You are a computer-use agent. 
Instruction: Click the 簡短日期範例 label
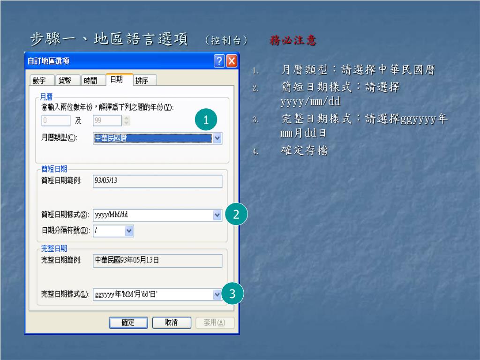tap(61, 180)
